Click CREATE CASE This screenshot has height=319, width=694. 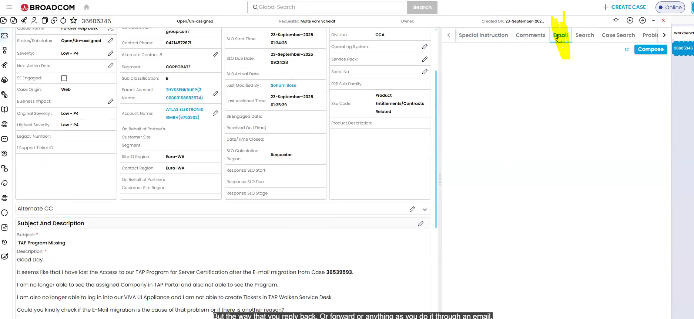624,7
